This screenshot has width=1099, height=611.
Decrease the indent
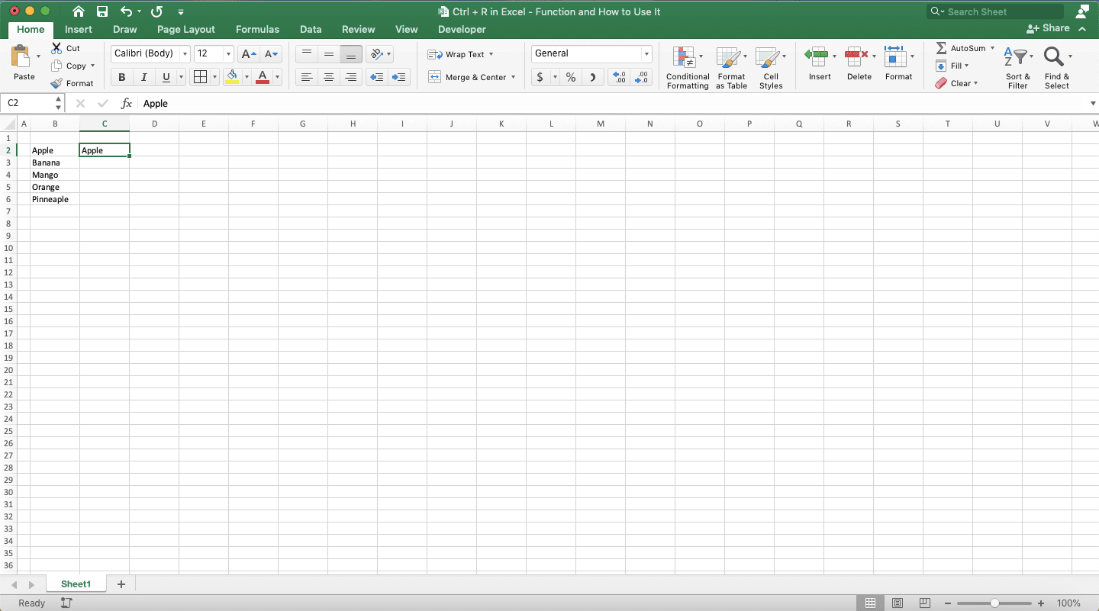(x=376, y=77)
